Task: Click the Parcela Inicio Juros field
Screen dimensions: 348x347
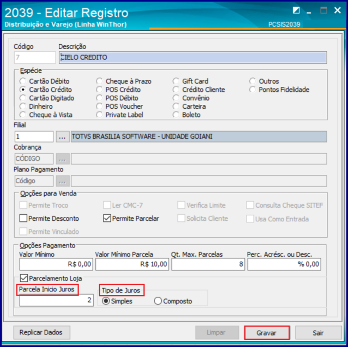Action: pos(56,301)
